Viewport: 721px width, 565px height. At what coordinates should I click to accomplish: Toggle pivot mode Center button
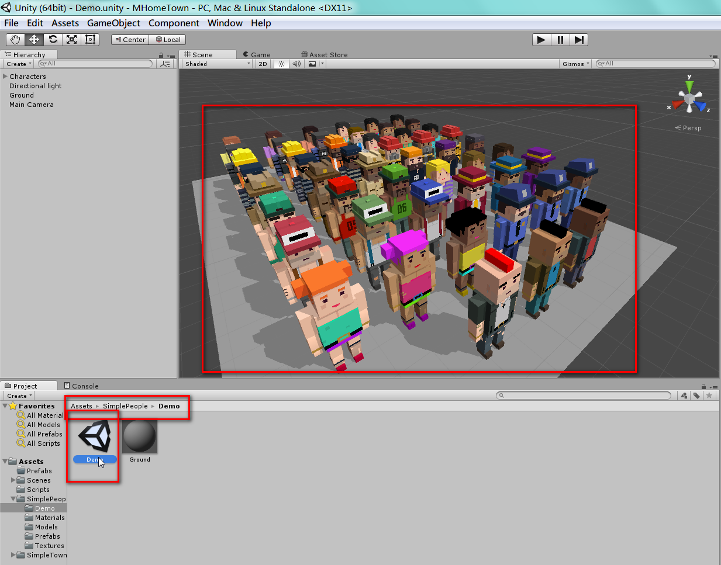pos(130,40)
